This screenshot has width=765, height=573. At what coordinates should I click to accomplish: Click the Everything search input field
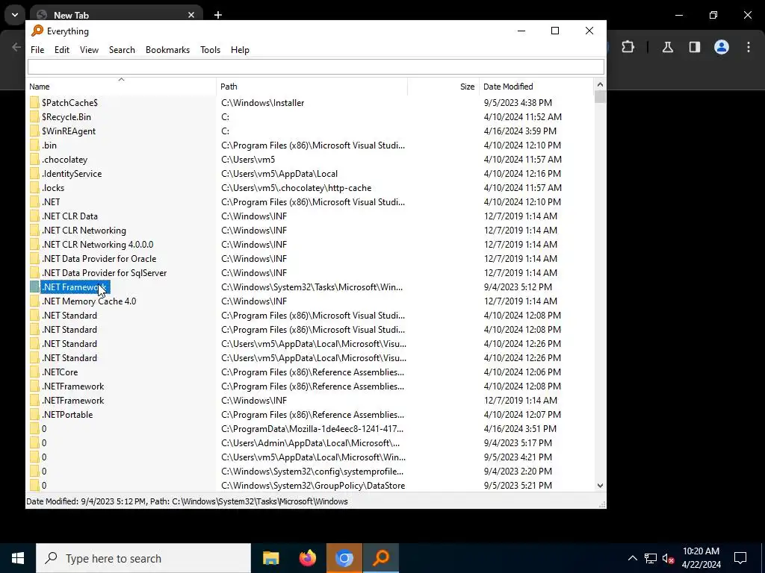pyautogui.click(x=316, y=66)
